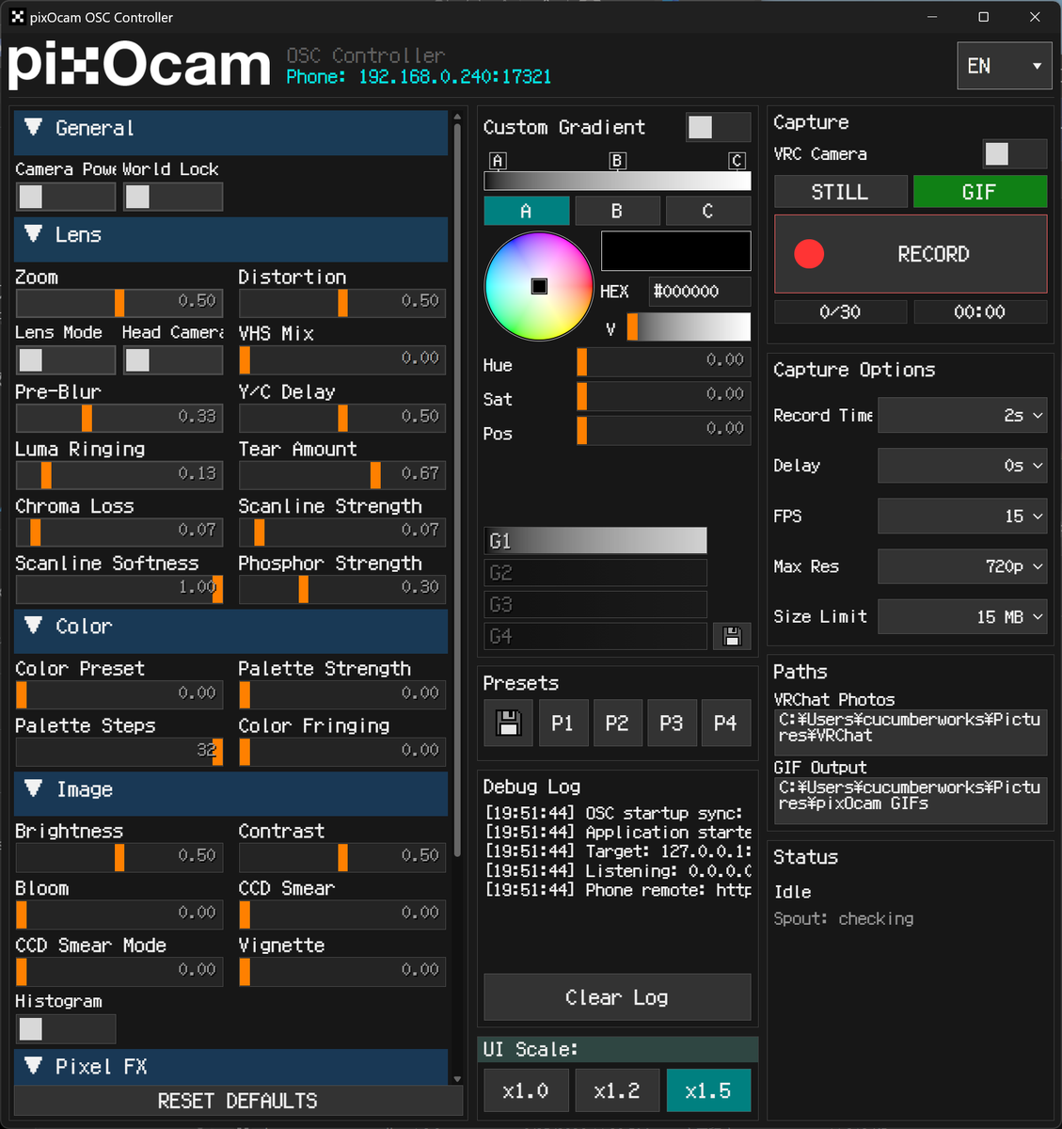Click the Presets save floppy icon
The height and width of the screenshot is (1129, 1062).
[508, 724]
